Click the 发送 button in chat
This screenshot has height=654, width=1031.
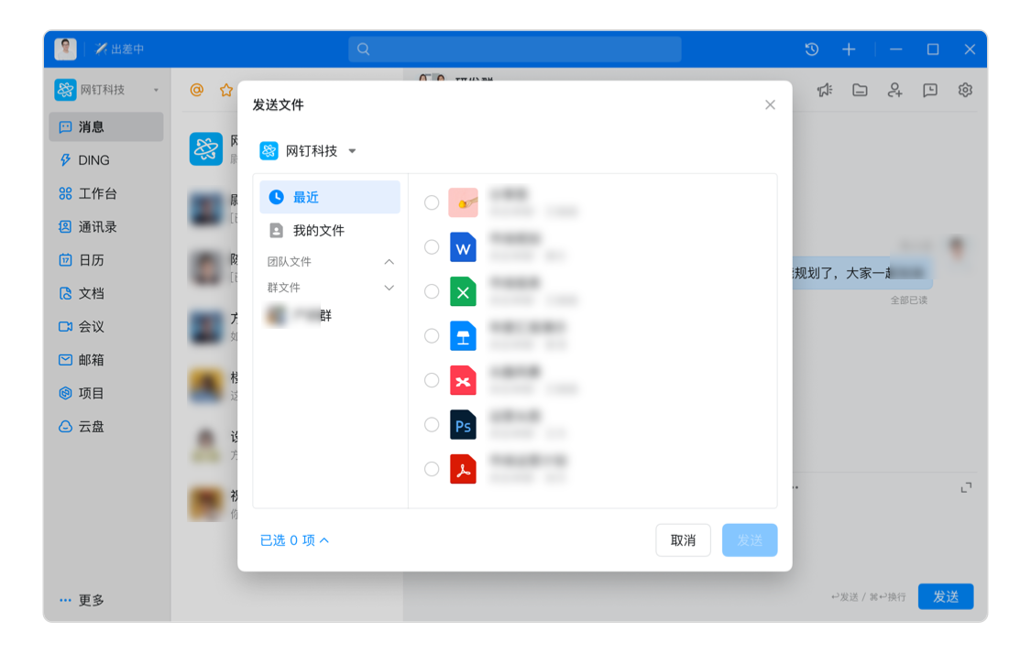point(946,596)
